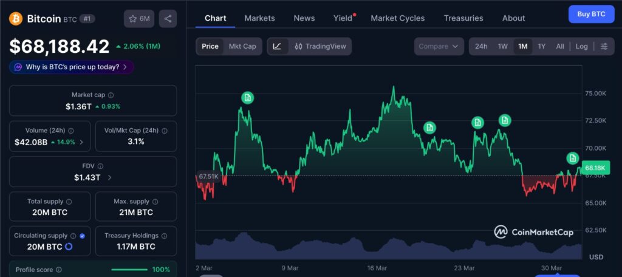622x277 pixels.
Task: Open second news marker after 23 Mar
Action: point(505,120)
